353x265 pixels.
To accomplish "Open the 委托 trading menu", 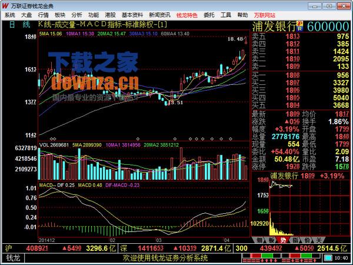I will click(209, 15).
